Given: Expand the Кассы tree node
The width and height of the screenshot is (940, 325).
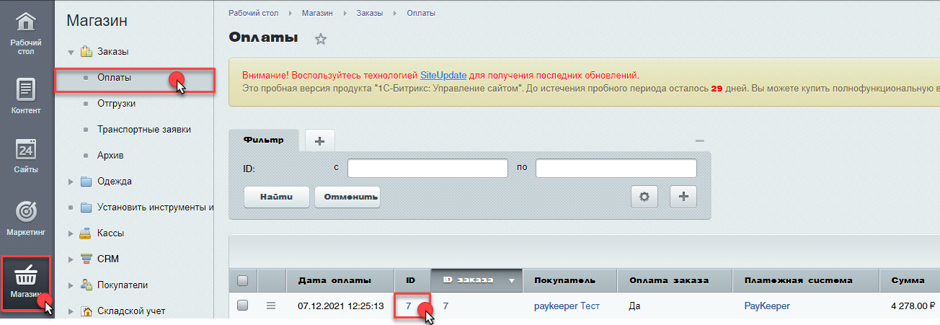Looking at the screenshot, I should 71,234.
